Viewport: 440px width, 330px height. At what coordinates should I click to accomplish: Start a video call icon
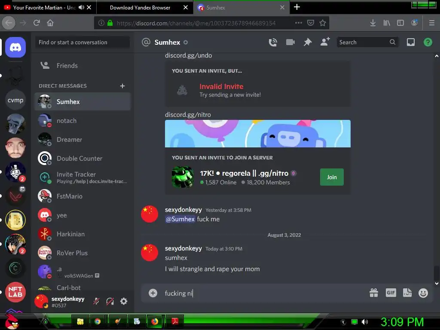[x=290, y=43]
